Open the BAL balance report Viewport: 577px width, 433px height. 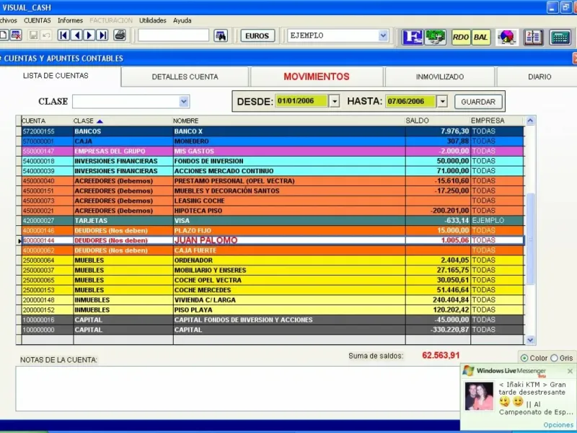click(480, 38)
